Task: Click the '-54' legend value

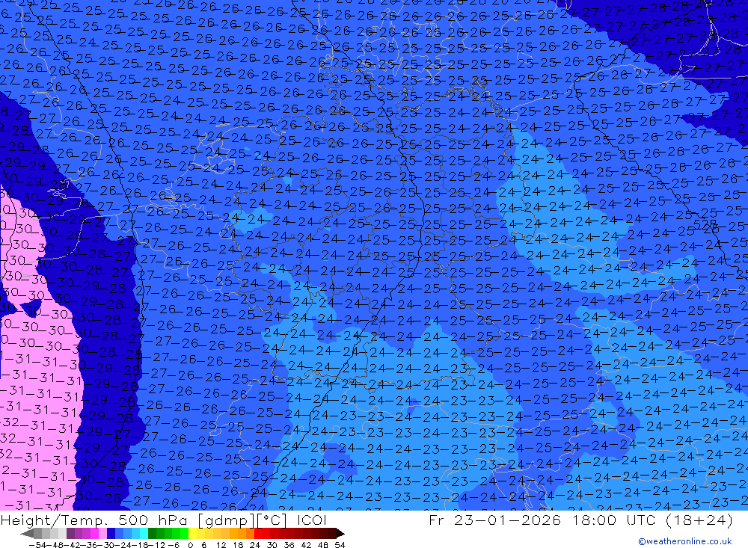Action: (x=37, y=545)
